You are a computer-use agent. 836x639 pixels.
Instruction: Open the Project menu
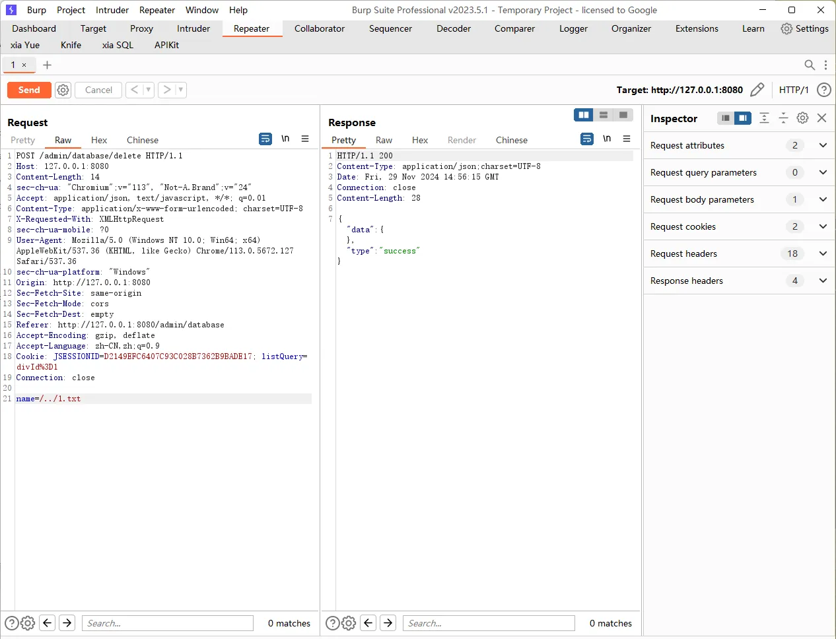pos(71,10)
